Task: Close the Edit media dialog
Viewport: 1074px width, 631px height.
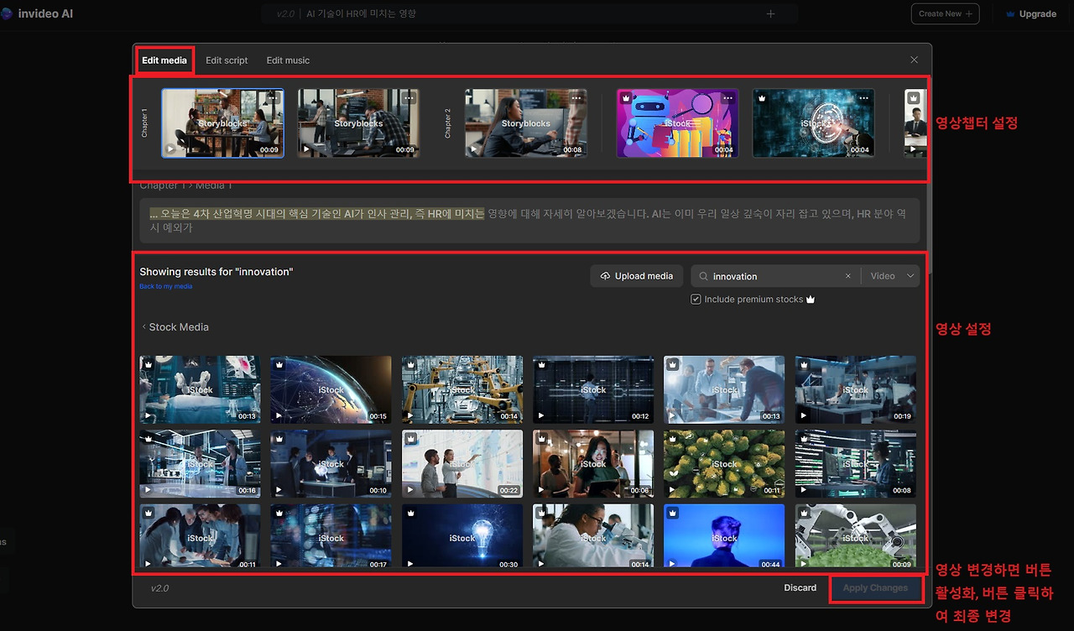Action: [915, 60]
